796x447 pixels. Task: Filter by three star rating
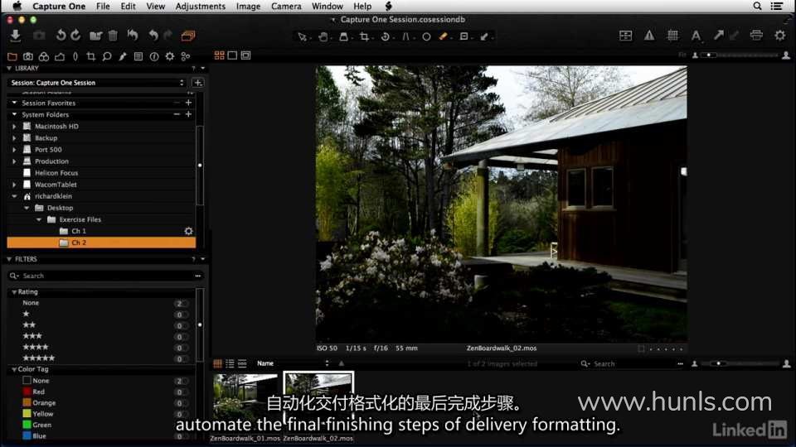[x=32, y=336]
